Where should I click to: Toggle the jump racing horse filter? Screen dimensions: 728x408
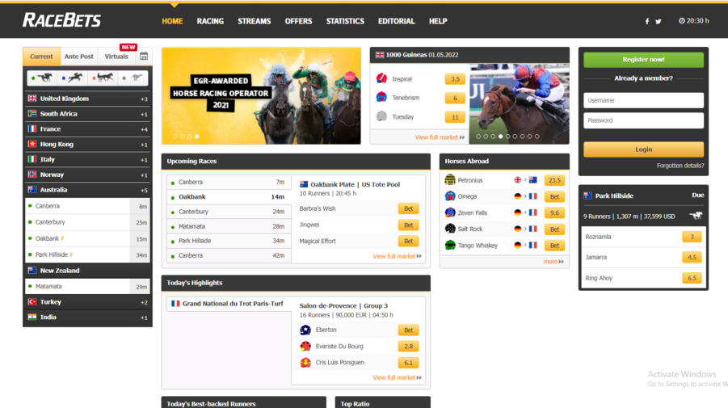click(x=73, y=78)
